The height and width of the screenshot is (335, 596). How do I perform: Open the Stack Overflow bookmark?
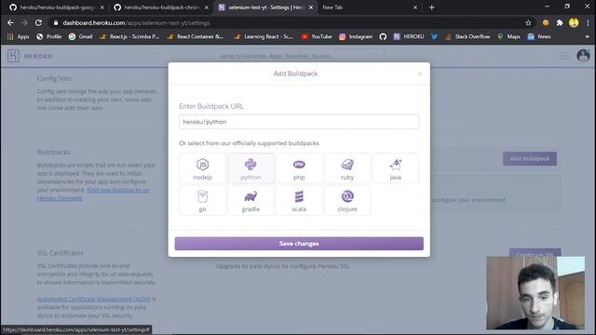tap(467, 36)
